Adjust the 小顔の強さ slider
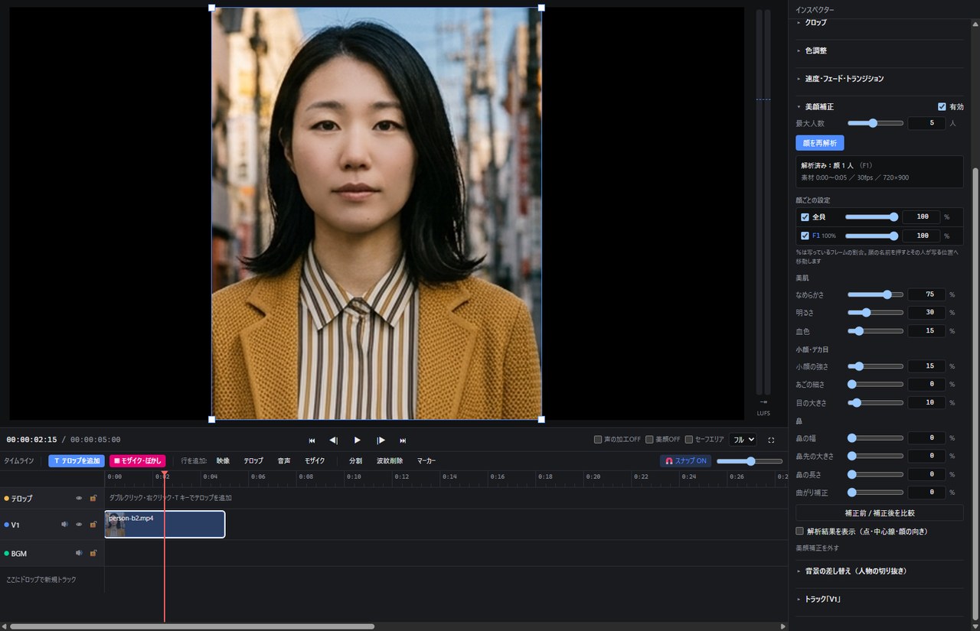 tap(875, 366)
